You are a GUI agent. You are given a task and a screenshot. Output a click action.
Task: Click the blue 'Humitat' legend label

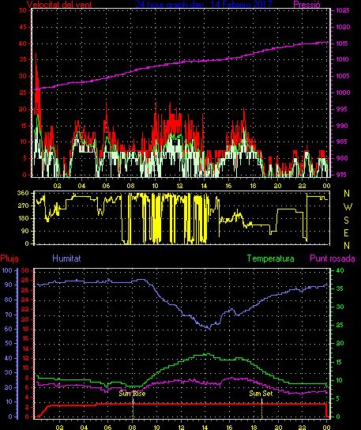[x=66, y=258]
